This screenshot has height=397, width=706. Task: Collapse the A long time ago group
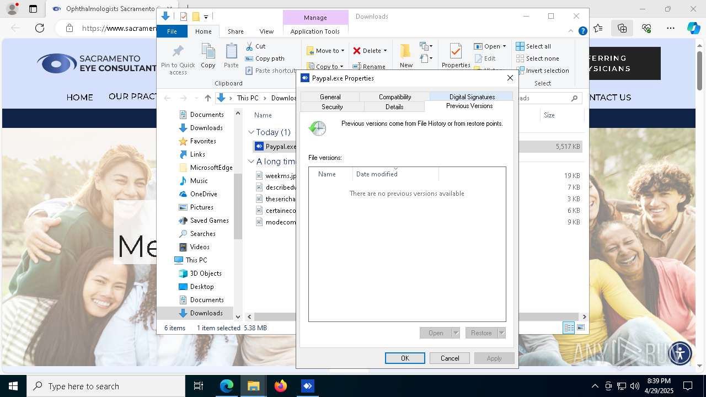tap(251, 162)
